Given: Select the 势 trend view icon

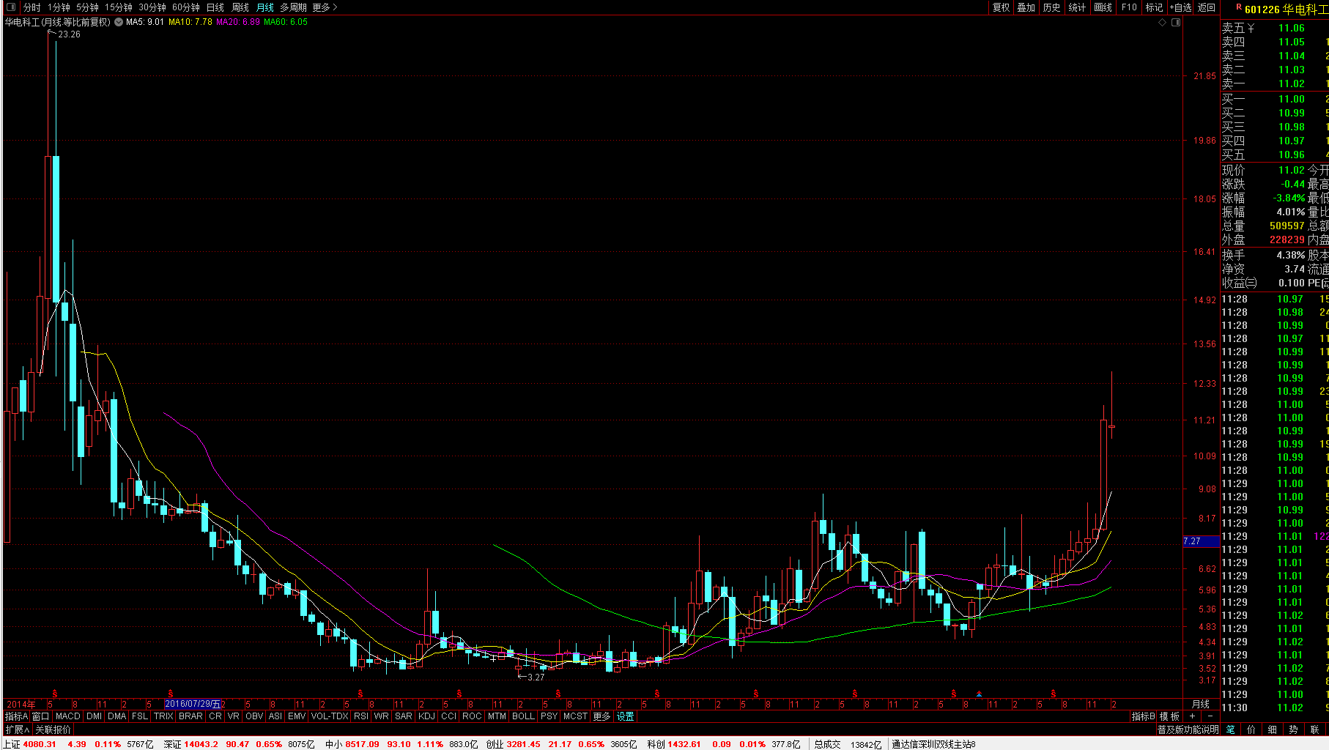Looking at the screenshot, I should pyautogui.click(x=1293, y=729).
